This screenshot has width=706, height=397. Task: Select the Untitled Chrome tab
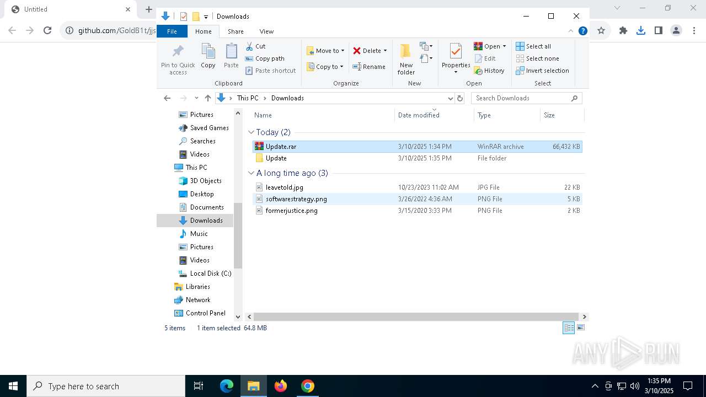pos(71,9)
